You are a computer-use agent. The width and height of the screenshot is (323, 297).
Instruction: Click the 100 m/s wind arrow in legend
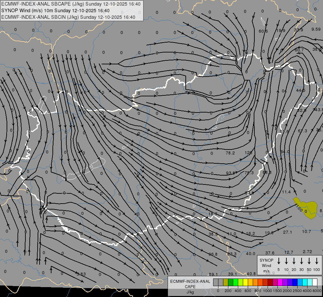click(317, 261)
